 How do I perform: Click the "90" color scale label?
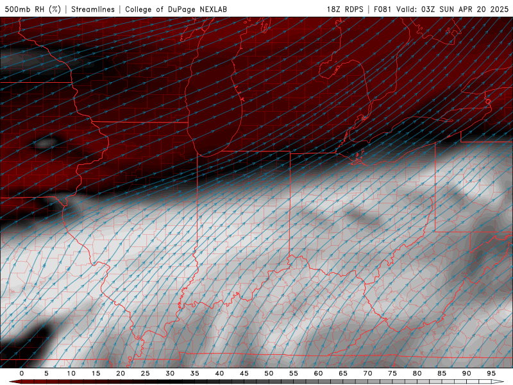coord(467,373)
